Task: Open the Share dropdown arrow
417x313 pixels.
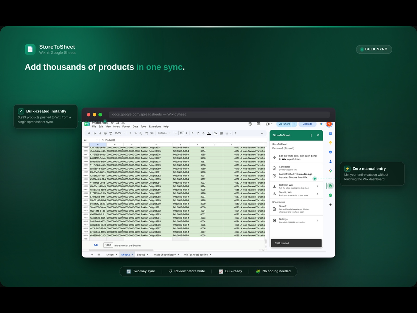Action: coord(294,124)
